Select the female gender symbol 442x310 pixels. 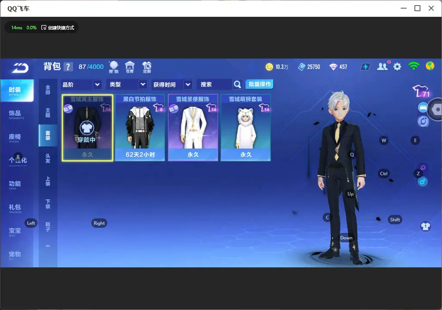(x=423, y=167)
